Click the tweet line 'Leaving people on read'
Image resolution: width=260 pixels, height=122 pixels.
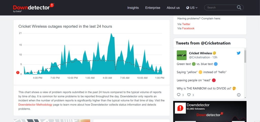196,80
